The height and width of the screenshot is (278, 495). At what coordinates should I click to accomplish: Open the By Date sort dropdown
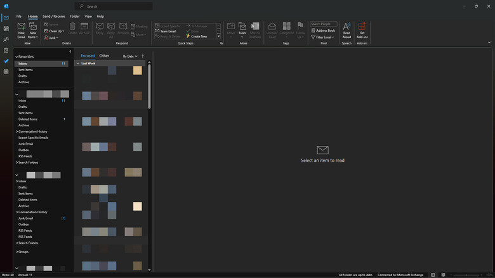129,56
